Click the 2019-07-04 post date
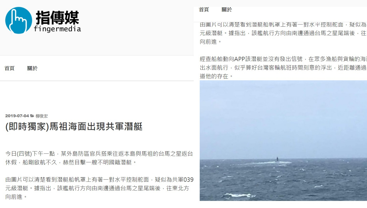The image size is (367, 208). point(17,116)
